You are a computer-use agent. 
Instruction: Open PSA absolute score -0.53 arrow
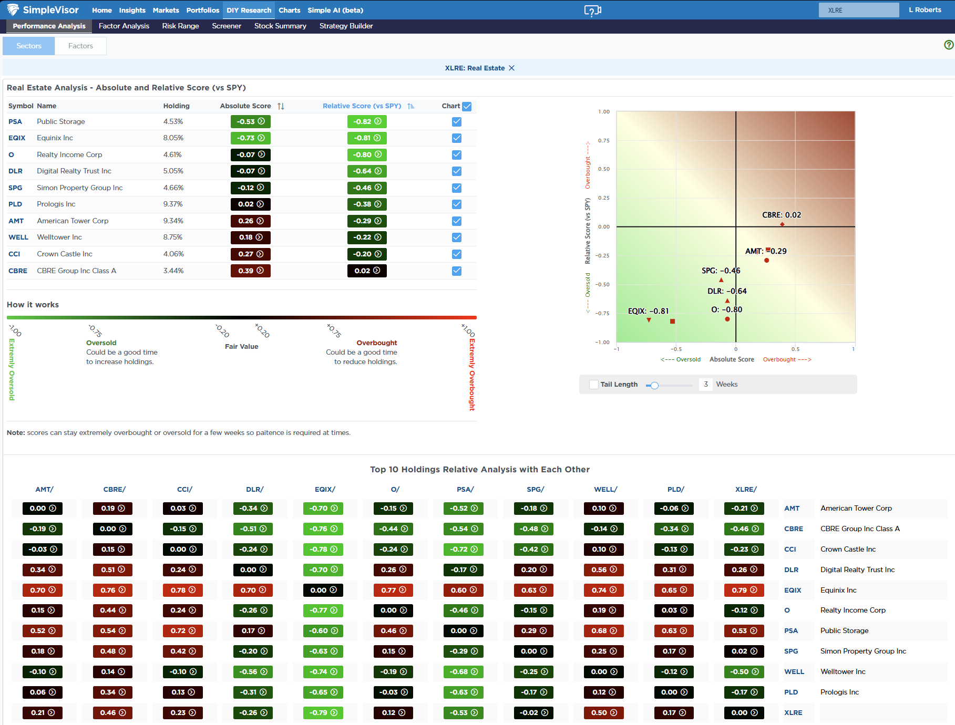coord(261,121)
